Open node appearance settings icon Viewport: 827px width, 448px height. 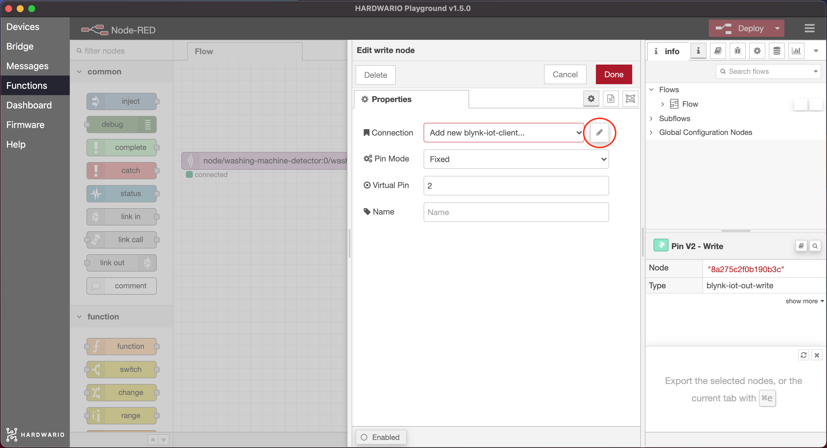(x=630, y=99)
